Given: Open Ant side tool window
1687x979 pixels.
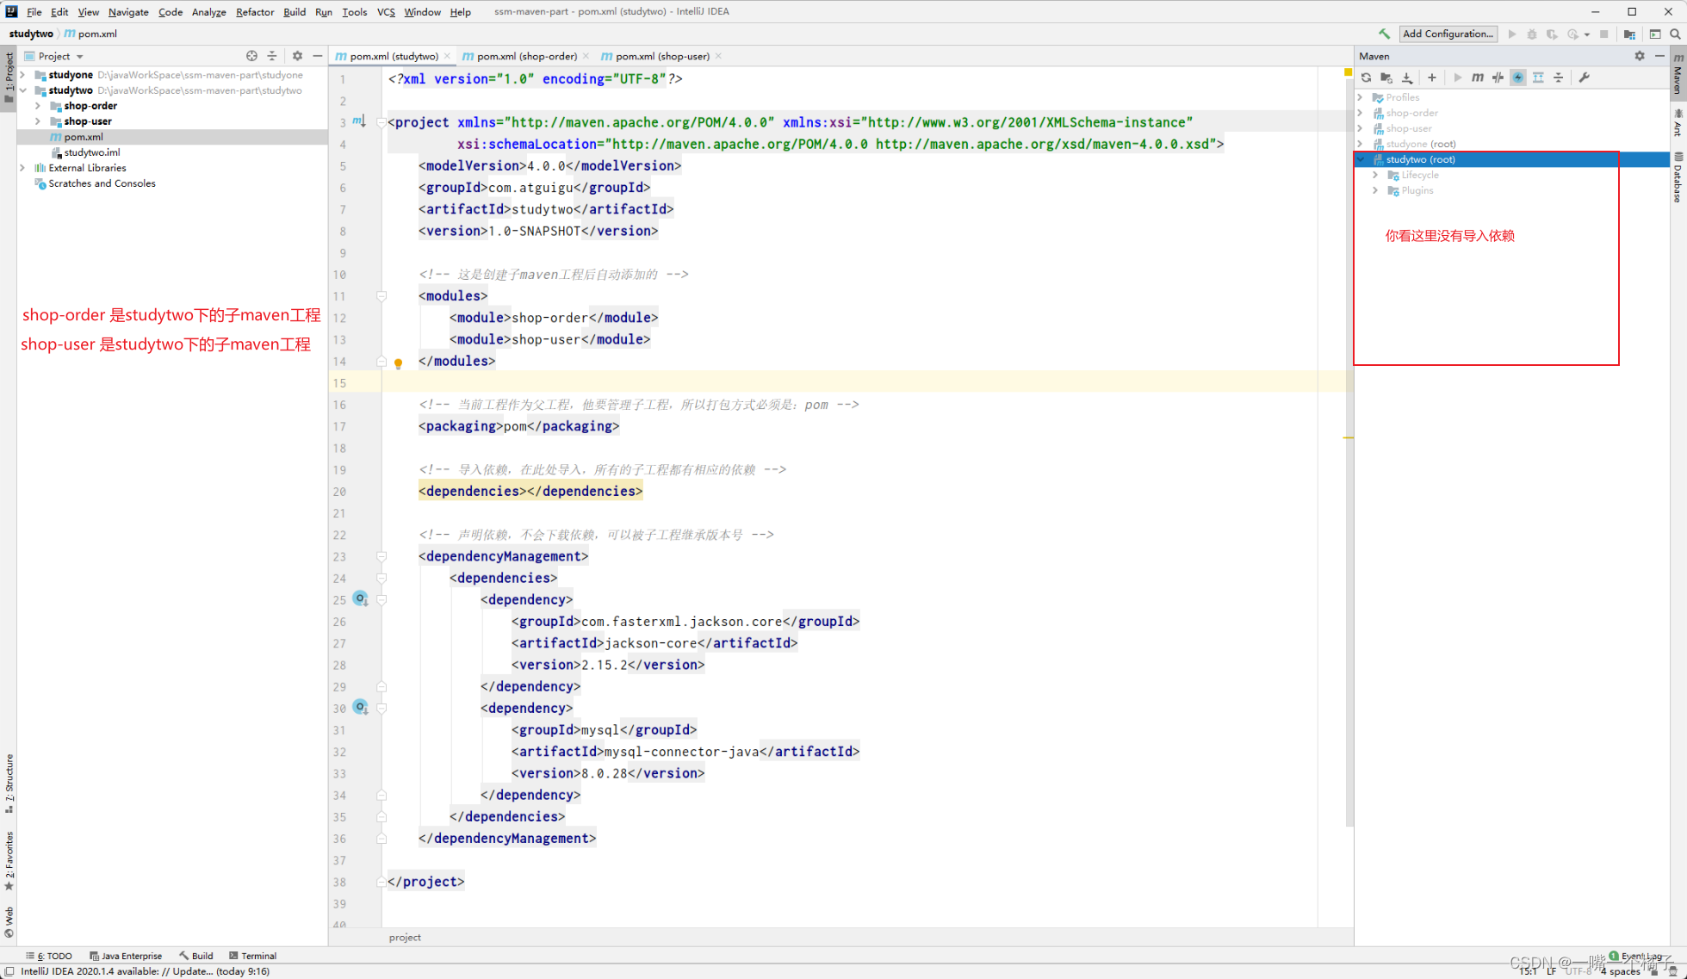Looking at the screenshot, I should tap(1678, 122).
